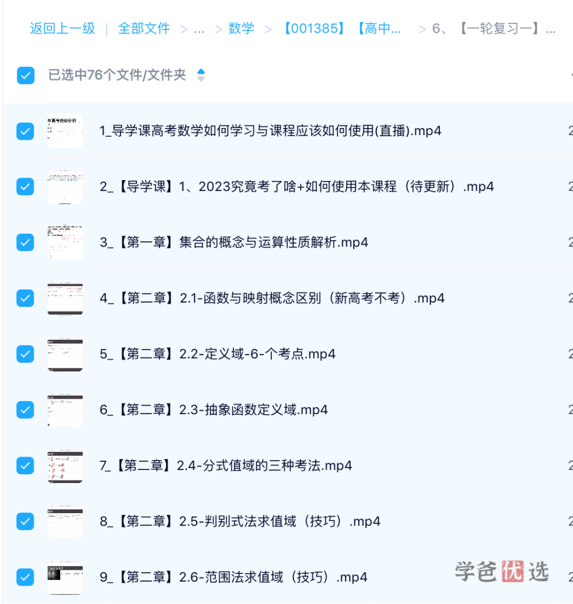The height and width of the screenshot is (604, 573).
Task: Open thumbnail of 2_【导学课】 video
Action: pyautogui.click(x=65, y=187)
